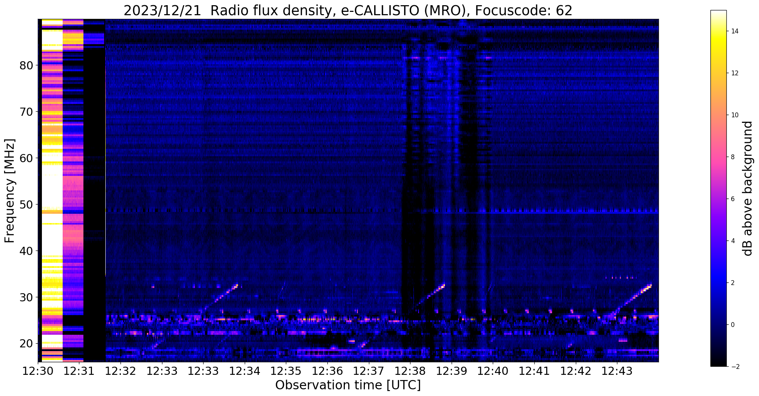Click the 12:38 time tick label

410,371
